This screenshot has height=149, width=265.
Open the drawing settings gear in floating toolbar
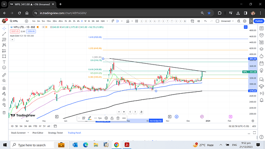[106, 118]
